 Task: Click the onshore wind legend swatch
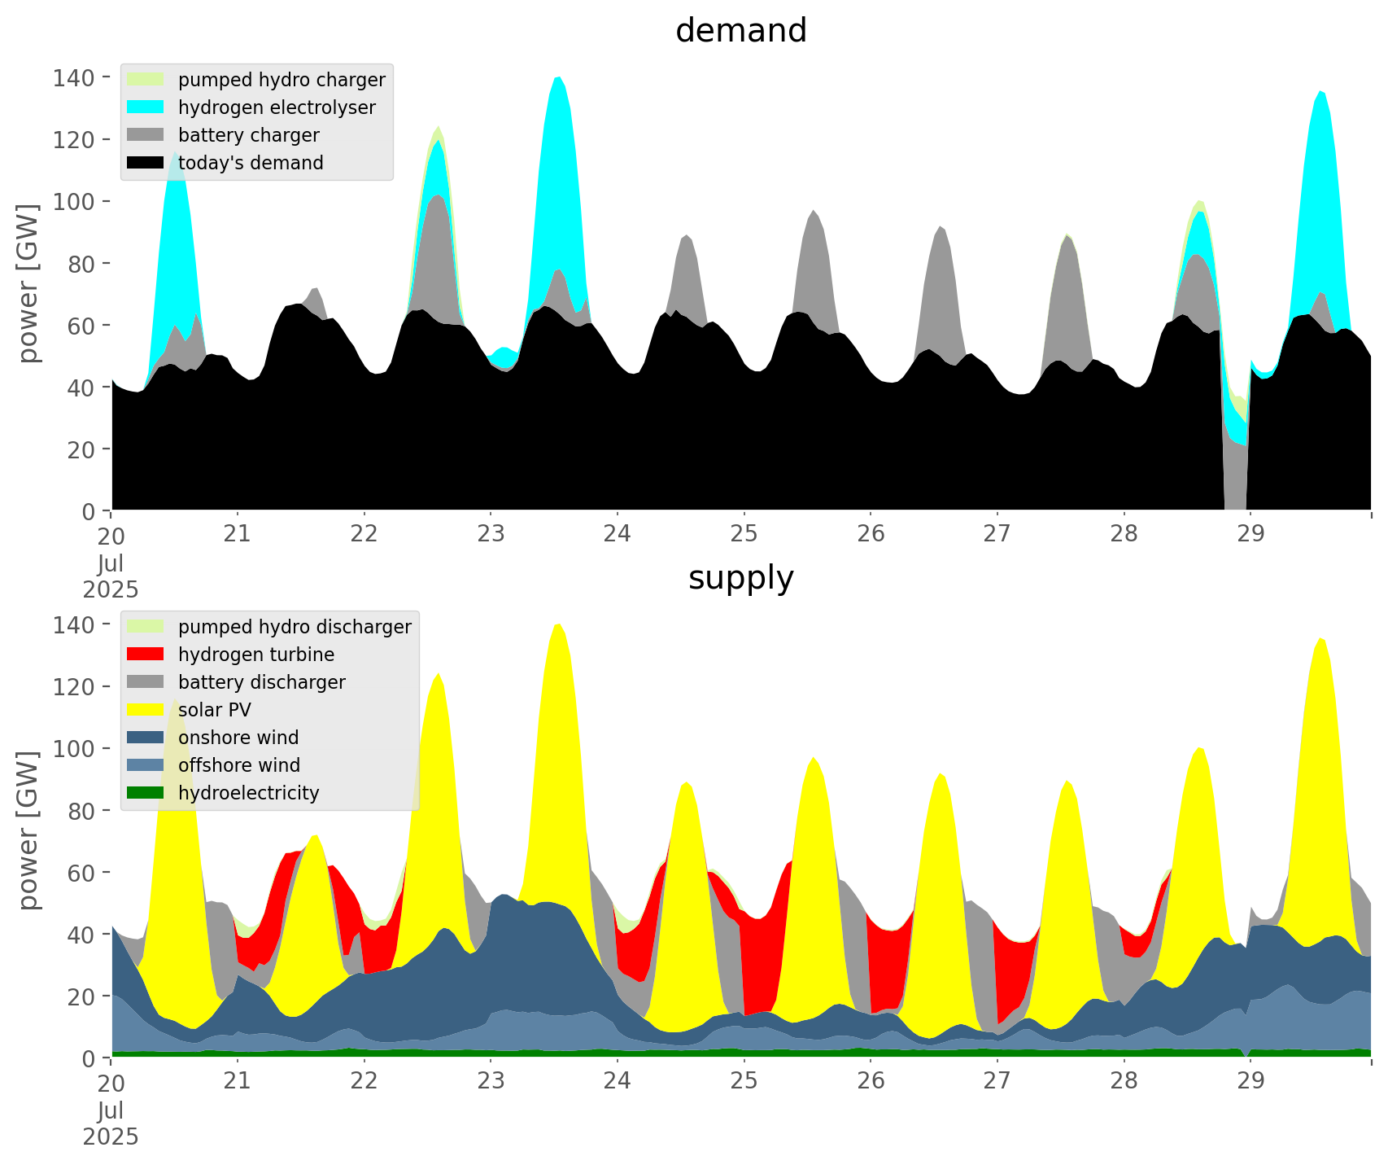coord(146,738)
